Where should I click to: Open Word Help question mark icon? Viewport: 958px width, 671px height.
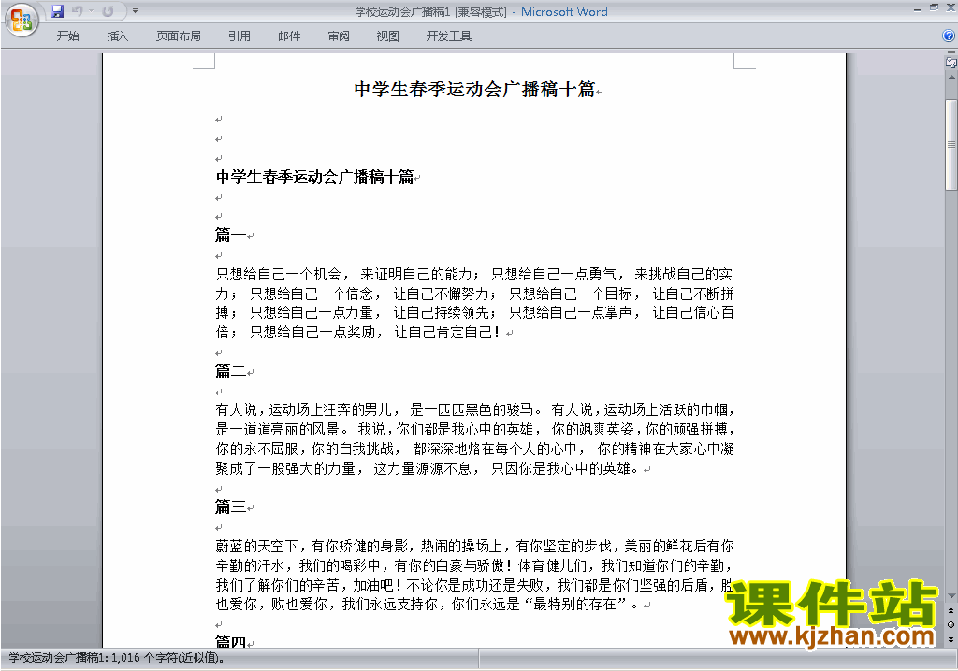pos(949,36)
